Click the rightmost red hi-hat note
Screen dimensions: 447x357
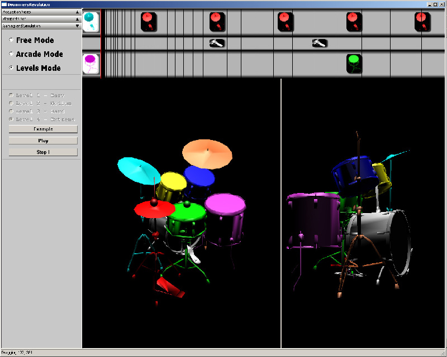tap(422, 22)
